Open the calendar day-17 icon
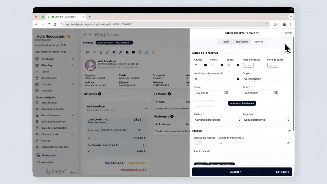Screen dimensions: 327x184 point(96,35)
